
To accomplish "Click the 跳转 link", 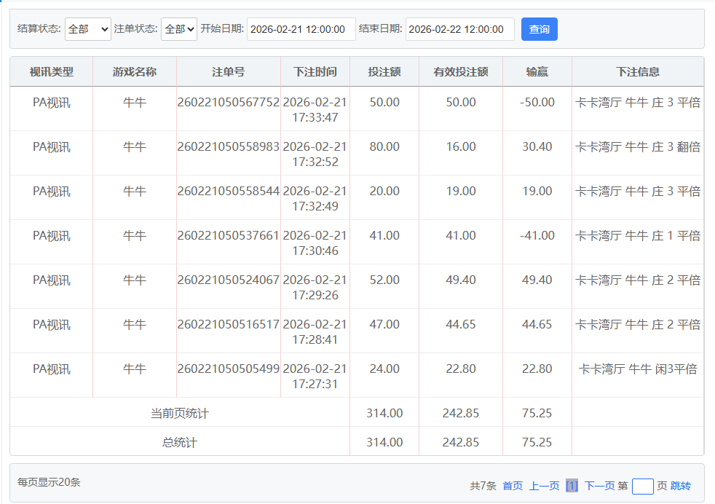I will [x=680, y=486].
